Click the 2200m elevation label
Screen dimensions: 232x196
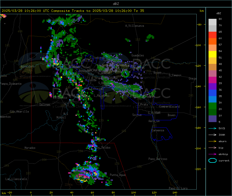click(69, 185)
